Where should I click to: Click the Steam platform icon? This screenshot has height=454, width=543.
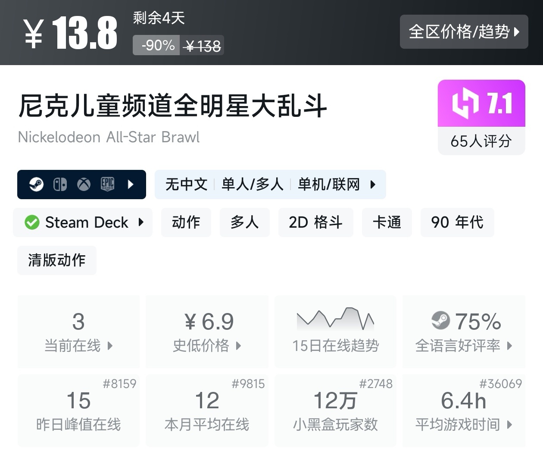[x=36, y=185]
